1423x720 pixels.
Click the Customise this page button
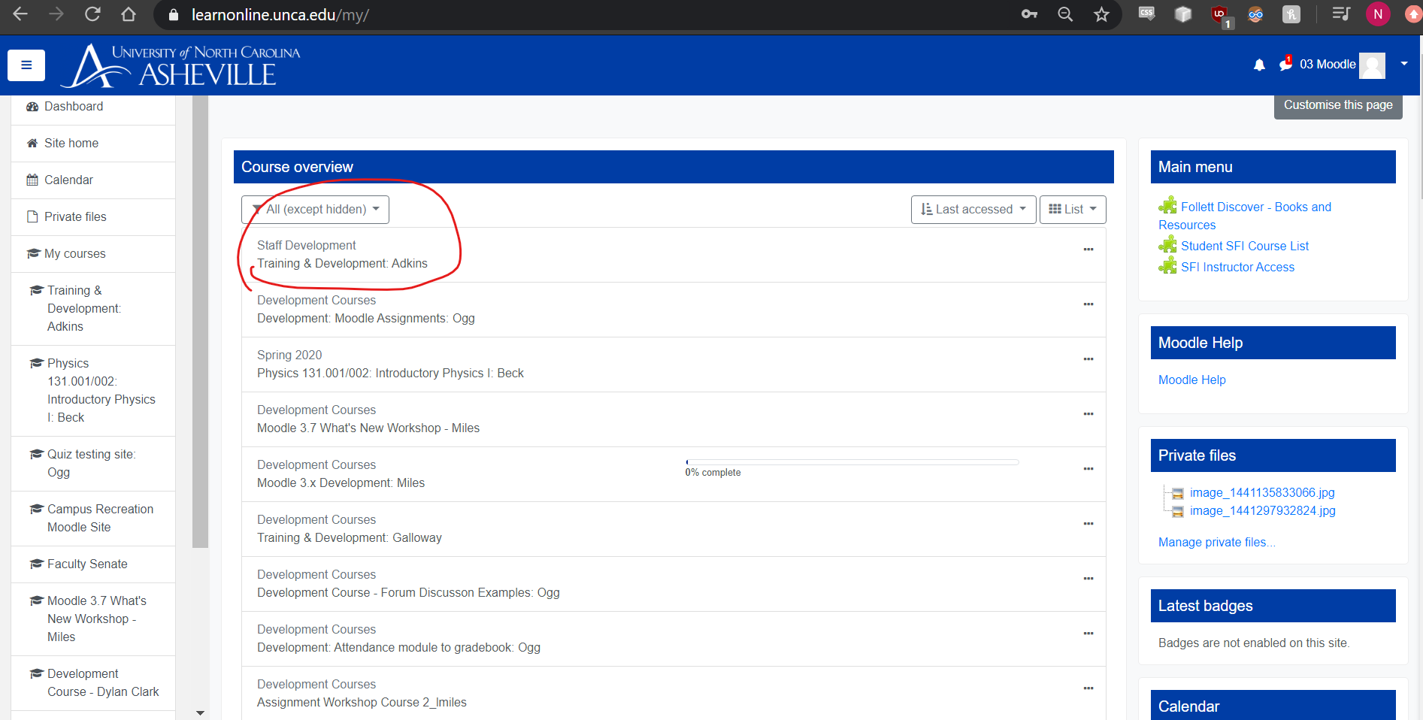pyautogui.click(x=1337, y=105)
